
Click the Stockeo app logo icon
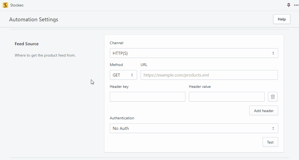(5, 5)
